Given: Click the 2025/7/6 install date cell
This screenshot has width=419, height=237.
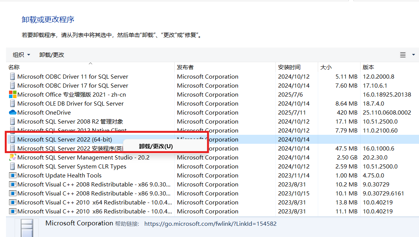Looking at the screenshot, I should pos(290,94).
